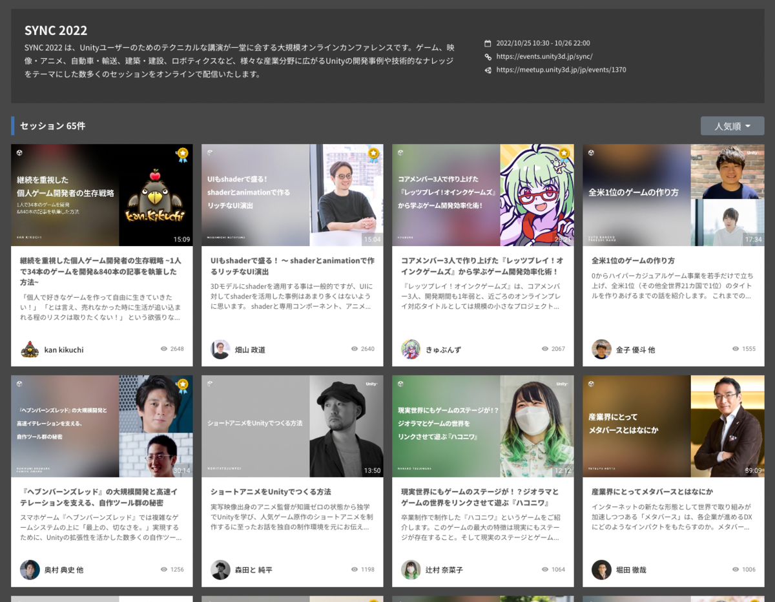The image size is (775, 602).
Task: Click speaker name 辻村 奈菜子
Action: pos(444,570)
